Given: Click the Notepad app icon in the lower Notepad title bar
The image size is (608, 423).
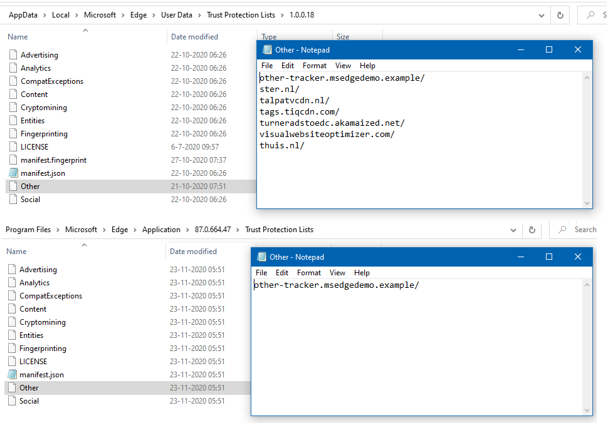Looking at the screenshot, I should point(262,257).
